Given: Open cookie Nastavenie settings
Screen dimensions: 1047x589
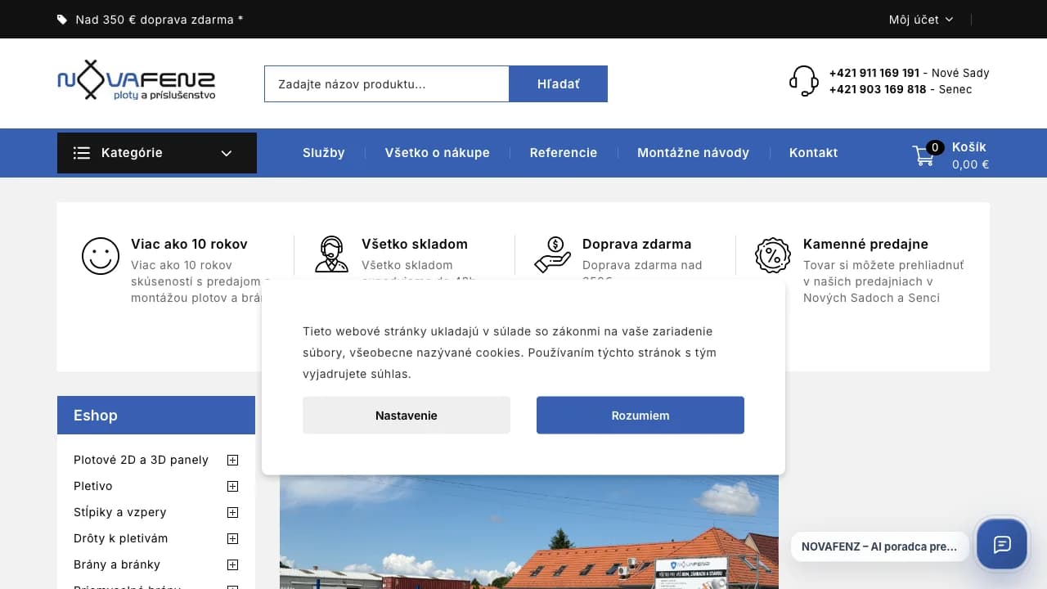Looking at the screenshot, I should [x=407, y=416].
